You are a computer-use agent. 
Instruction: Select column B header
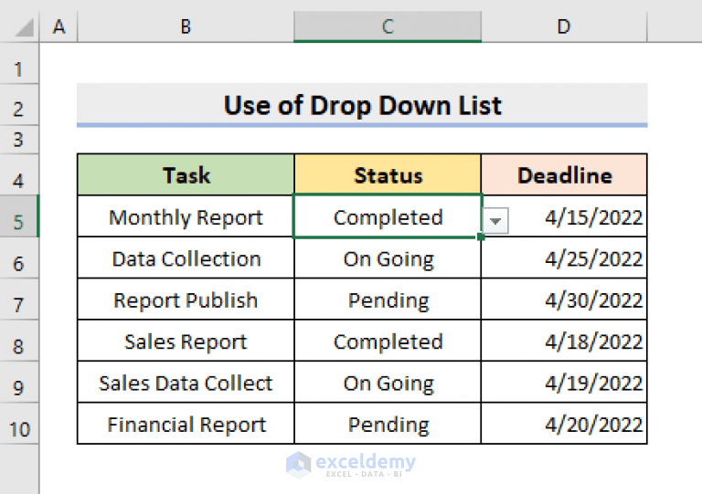click(186, 26)
